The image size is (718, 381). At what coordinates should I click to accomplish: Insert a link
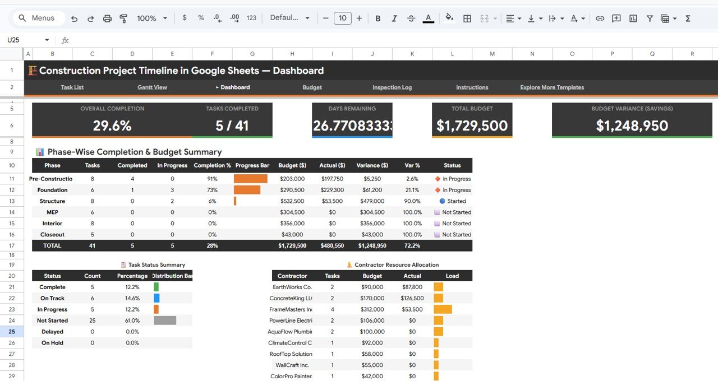click(x=600, y=18)
